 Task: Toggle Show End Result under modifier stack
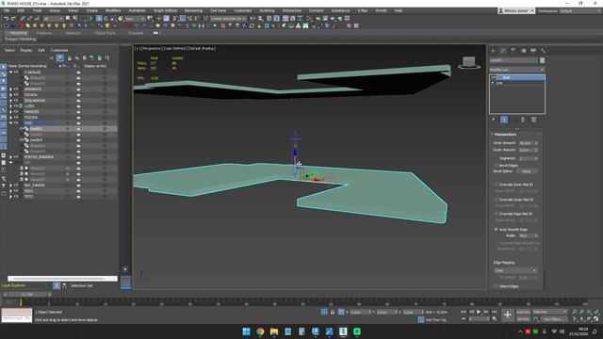pyautogui.click(x=504, y=120)
